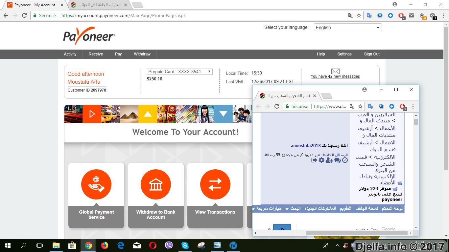Click the logout arrow icon in forum popup
The height and width of the screenshot is (252, 449).
pyautogui.click(x=314, y=160)
